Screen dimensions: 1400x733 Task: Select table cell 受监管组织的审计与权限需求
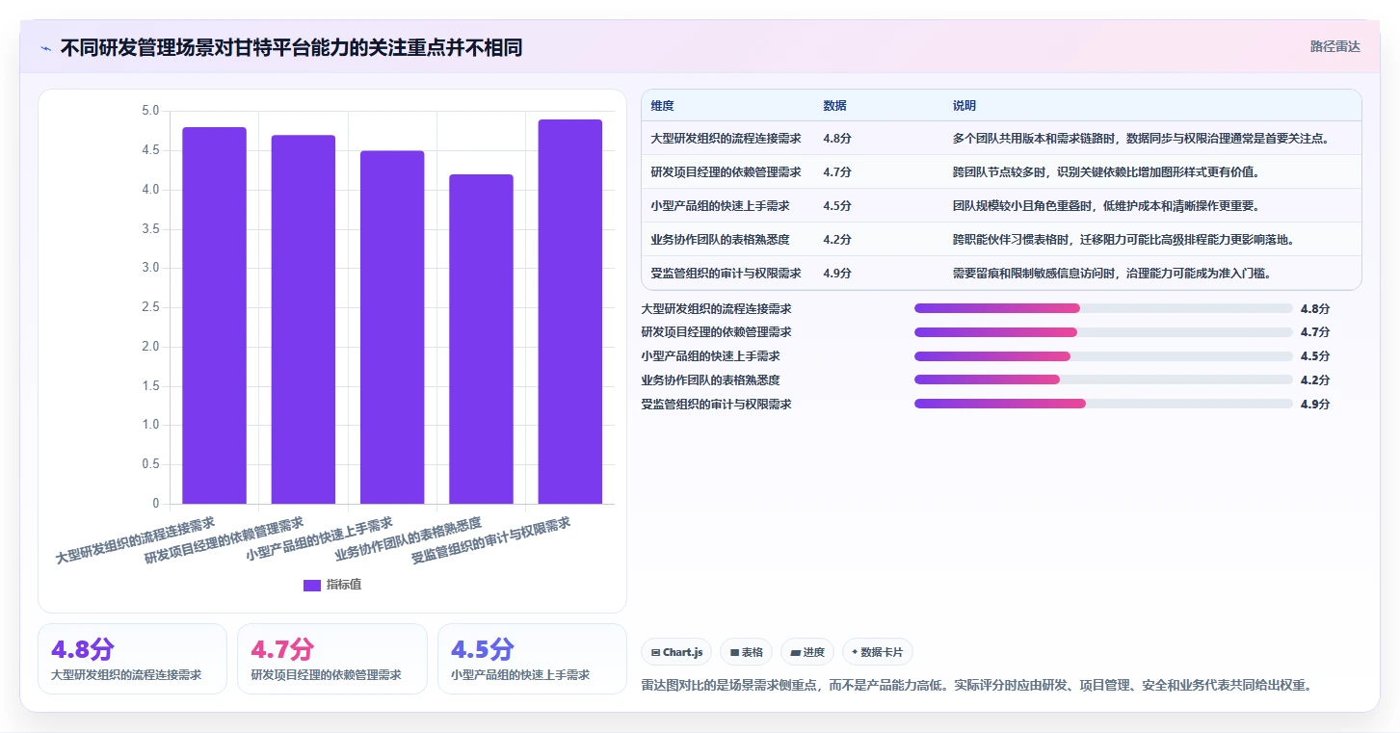click(x=726, y=274)
